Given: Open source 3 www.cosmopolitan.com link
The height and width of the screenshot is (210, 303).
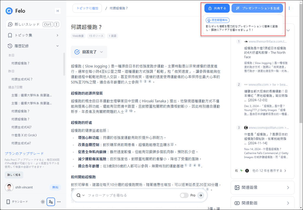Looking at the screenshot, I should tap(267, 128).
